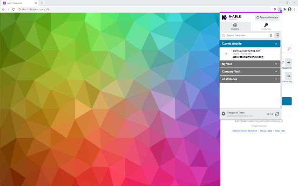
Task: Switch to the Websites tab
Action: (x=235, y=27)
